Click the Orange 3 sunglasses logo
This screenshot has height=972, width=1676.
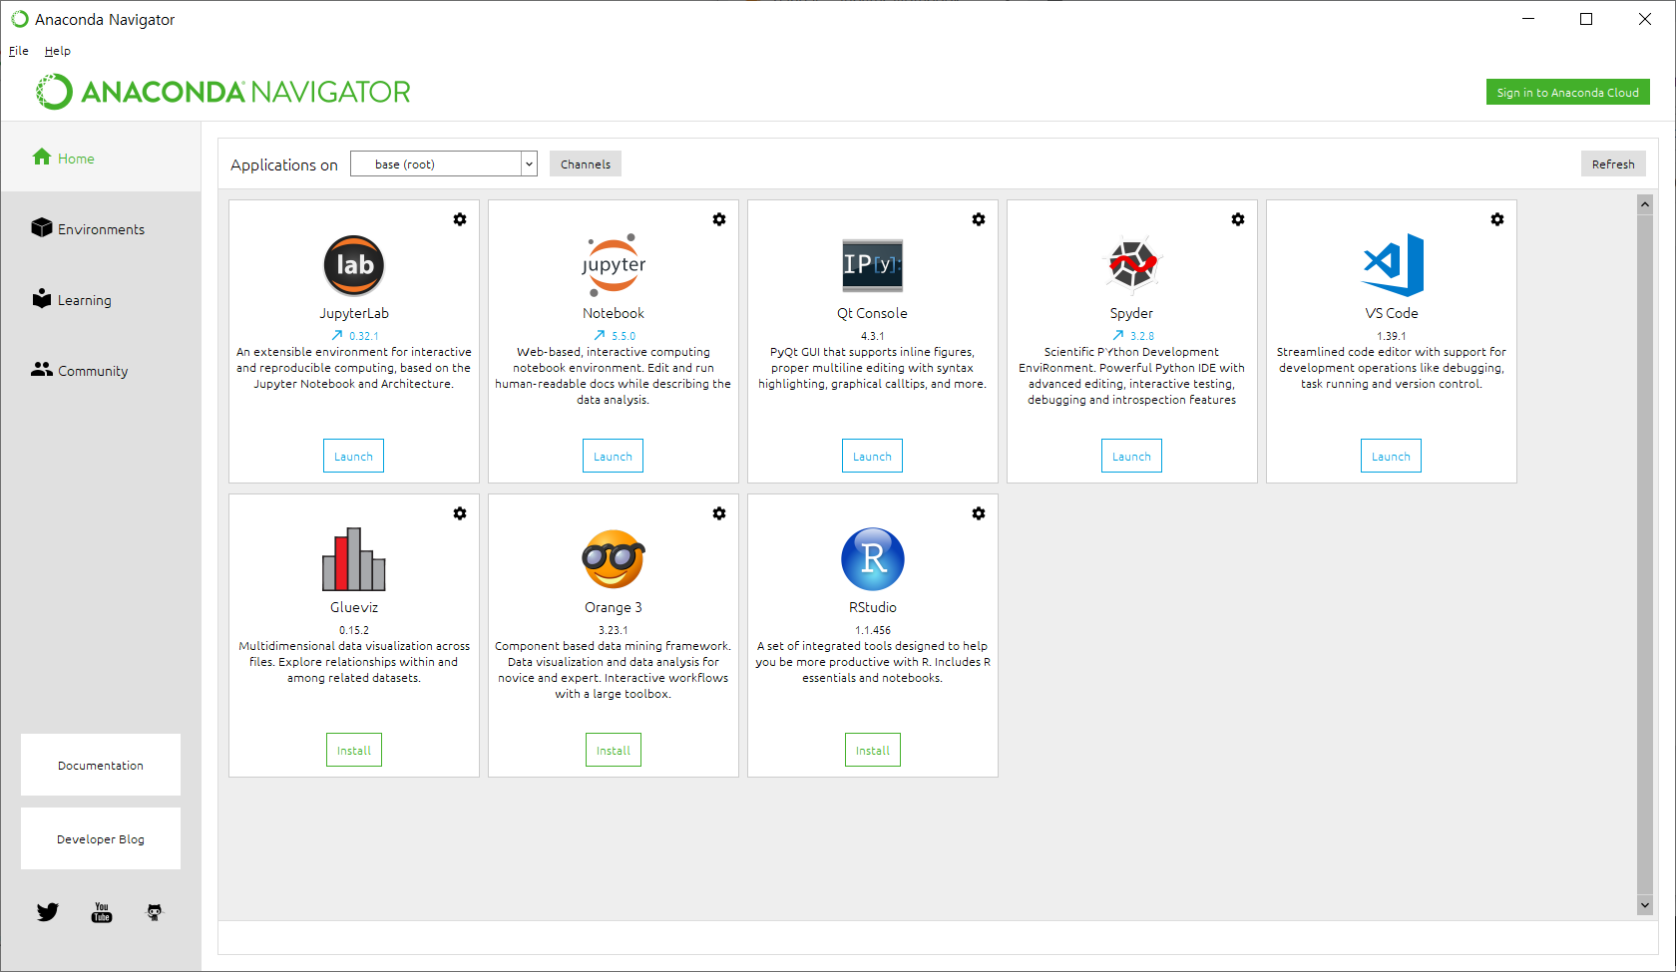614,559
